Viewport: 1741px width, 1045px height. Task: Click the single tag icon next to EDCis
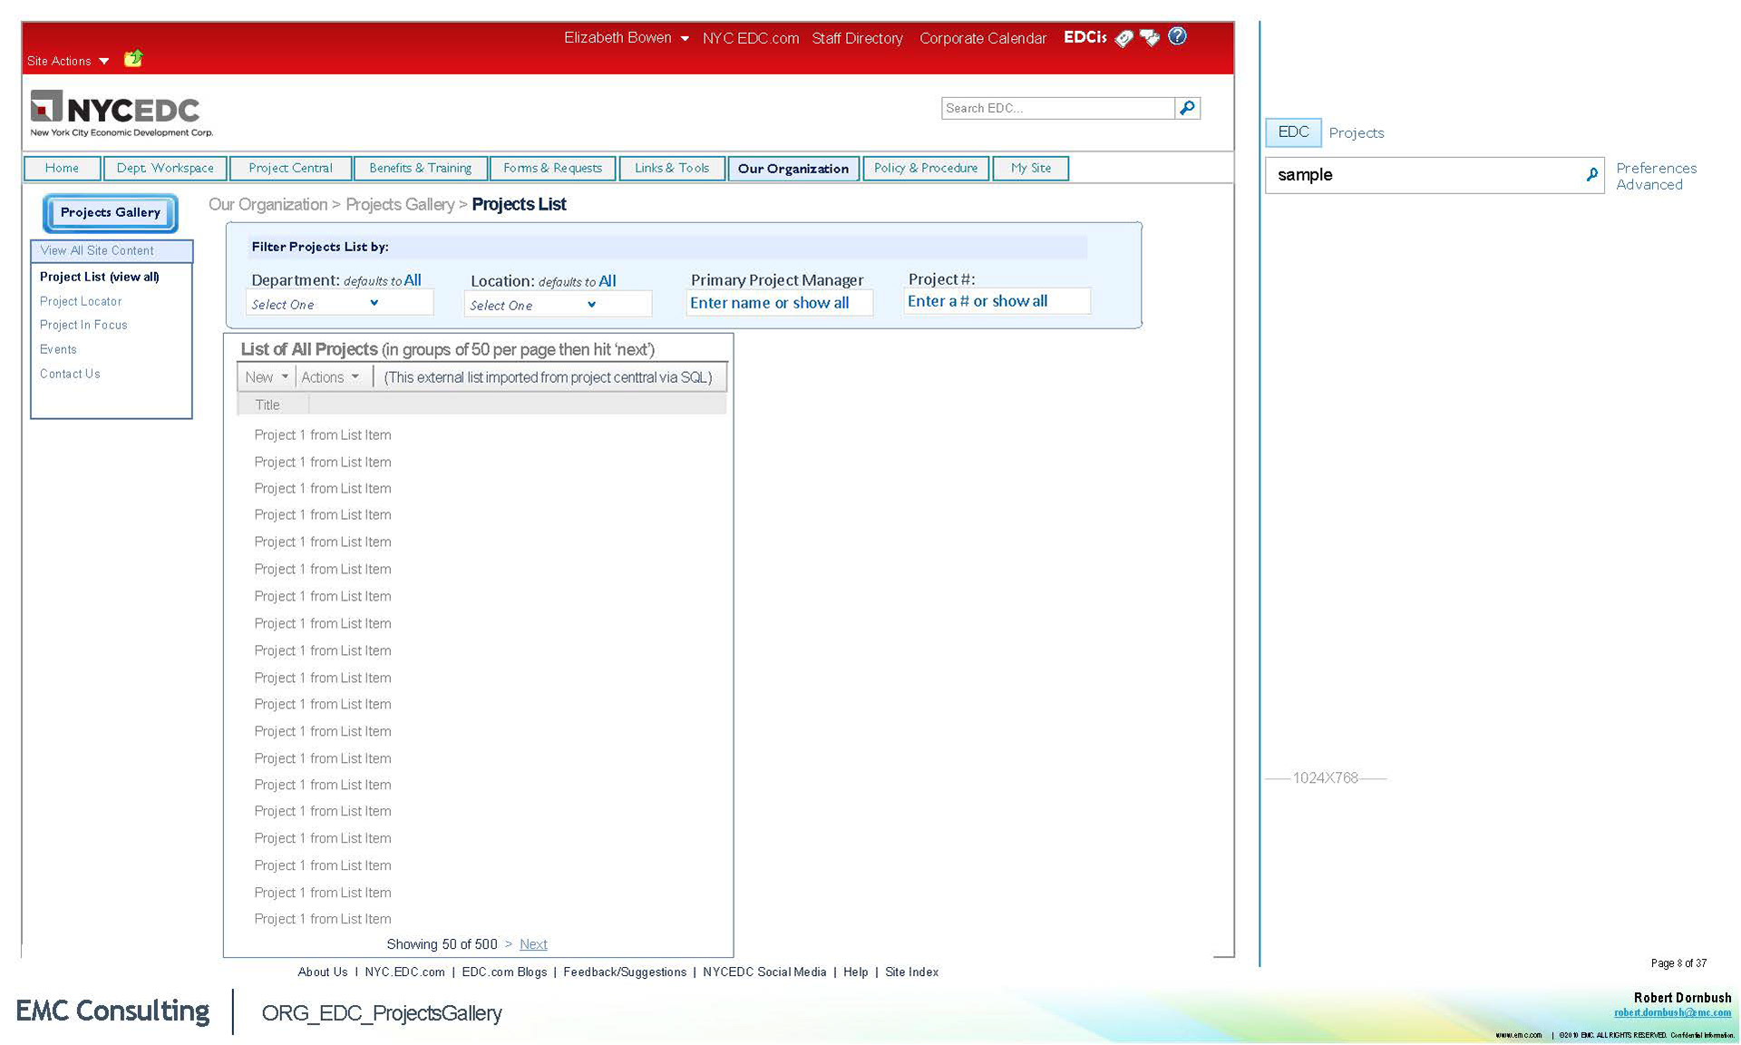[1123, 38]
